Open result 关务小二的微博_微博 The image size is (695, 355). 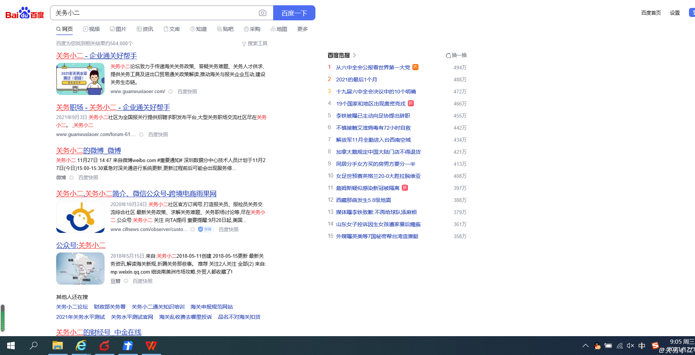pyautogui.click(x=89, y=151)
